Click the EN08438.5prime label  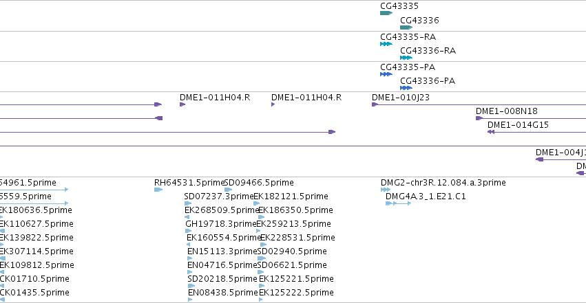[223, 293]
